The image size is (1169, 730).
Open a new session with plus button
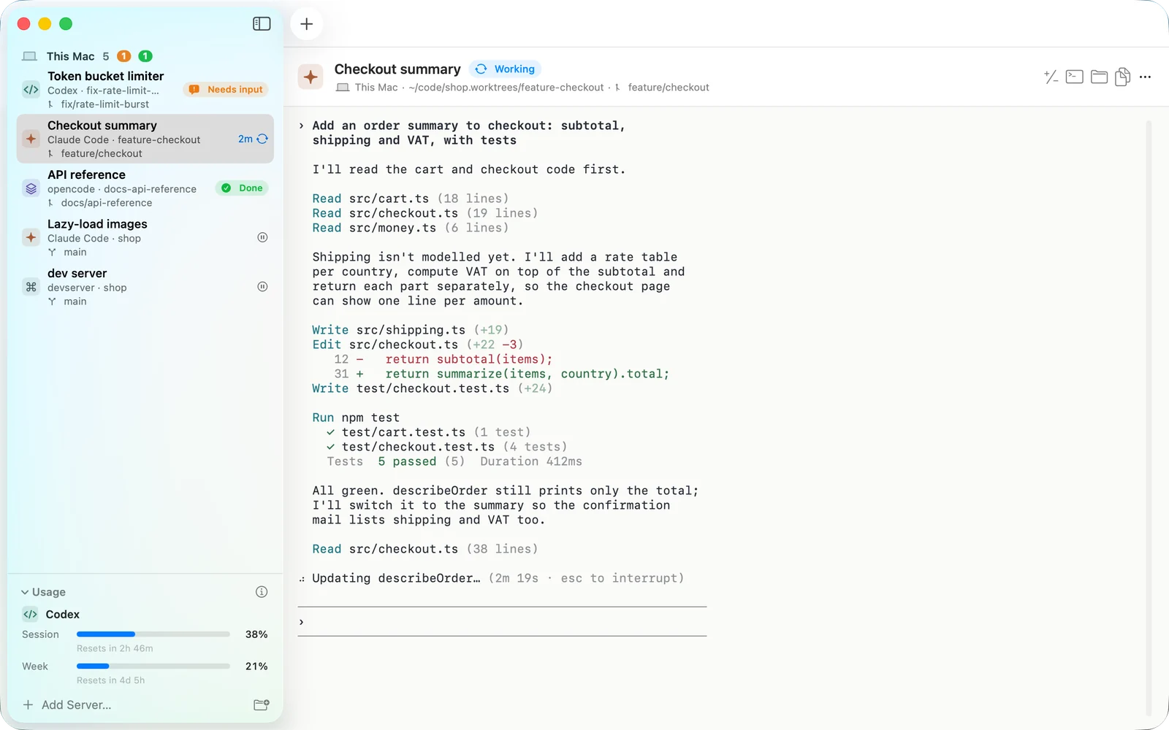pyautogui.click(x=307, y=24)
